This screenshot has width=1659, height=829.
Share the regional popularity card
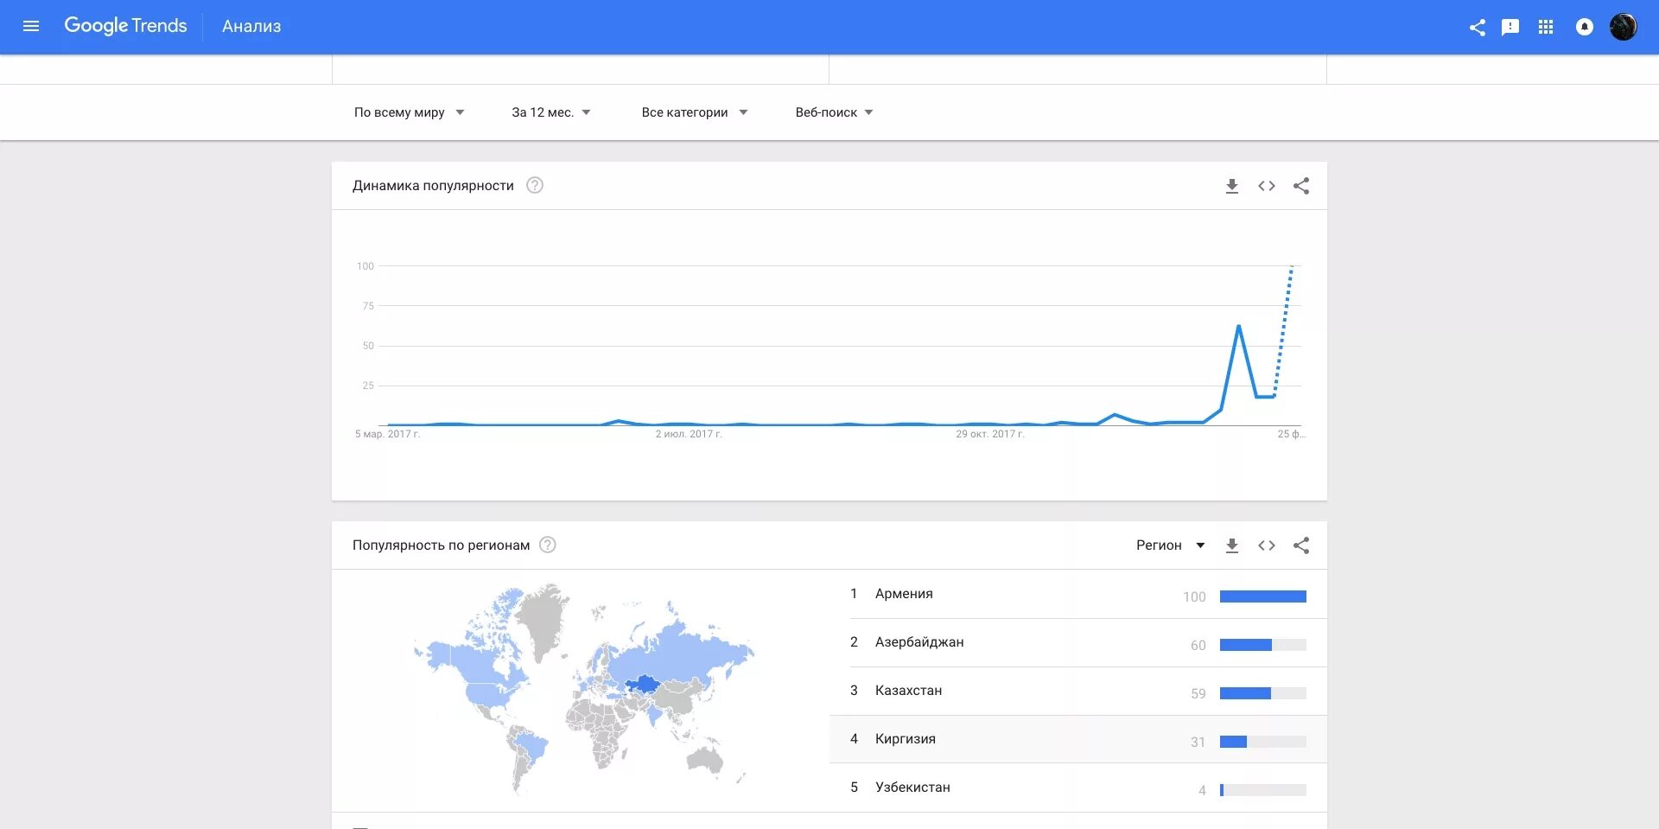(x=1301, y=545)
